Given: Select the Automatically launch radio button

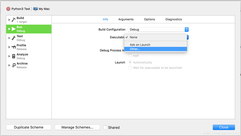Looking at the screenshot, I should tap(130, 62).
